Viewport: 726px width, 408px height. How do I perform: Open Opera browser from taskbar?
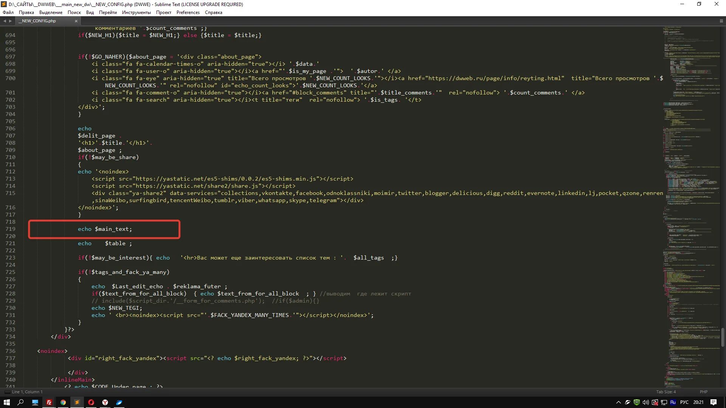[x=91, y=402]
